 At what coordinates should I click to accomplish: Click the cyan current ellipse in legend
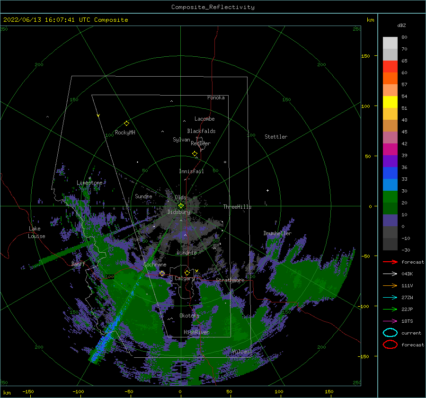point(390,333)
